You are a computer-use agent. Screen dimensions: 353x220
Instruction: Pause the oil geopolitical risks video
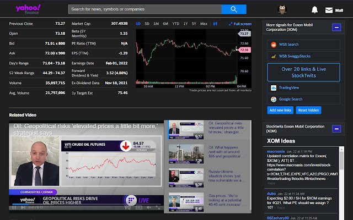coord(14,207)
